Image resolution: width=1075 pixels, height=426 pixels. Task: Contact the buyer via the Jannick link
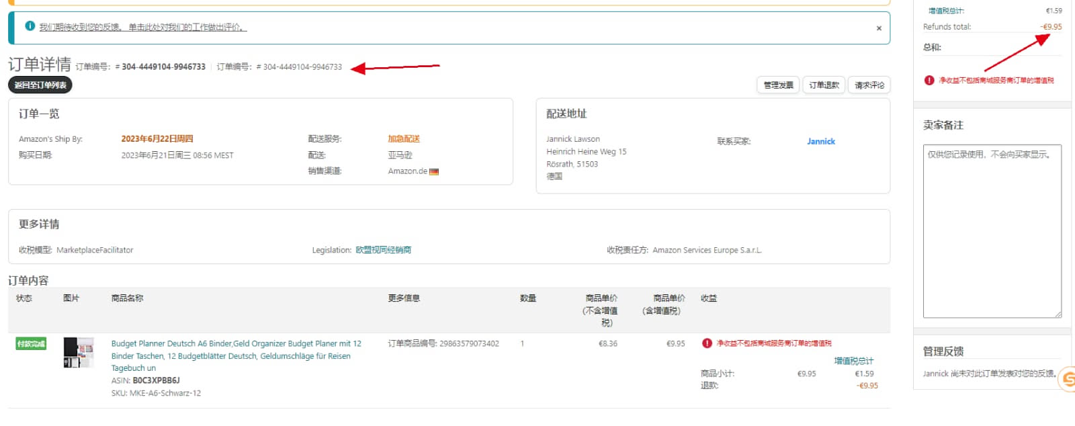coord(820,142)
